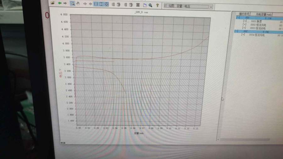283x159 pixels.
Task: Go forward with the right arrow
Action: [x=65, y=3]
